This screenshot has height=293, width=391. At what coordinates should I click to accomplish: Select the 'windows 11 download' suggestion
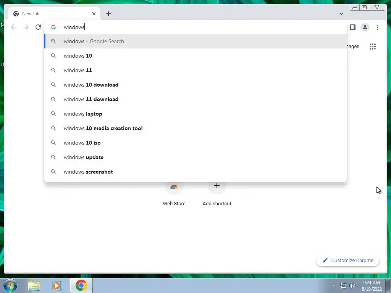point(196,99)
